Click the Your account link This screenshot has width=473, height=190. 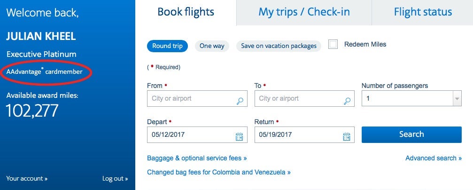(x=27, y=179)
